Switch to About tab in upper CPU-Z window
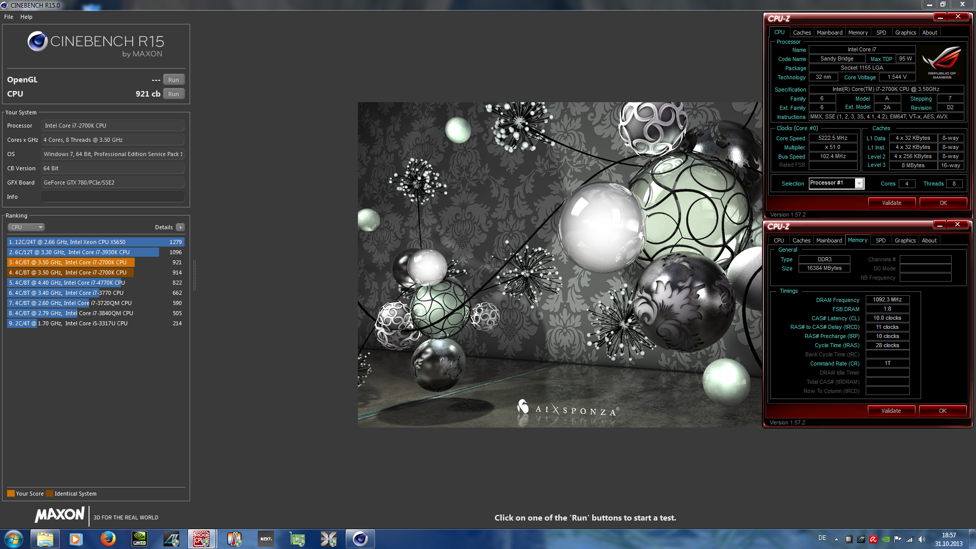Screen dimensions: 976x549 (930, 33)
